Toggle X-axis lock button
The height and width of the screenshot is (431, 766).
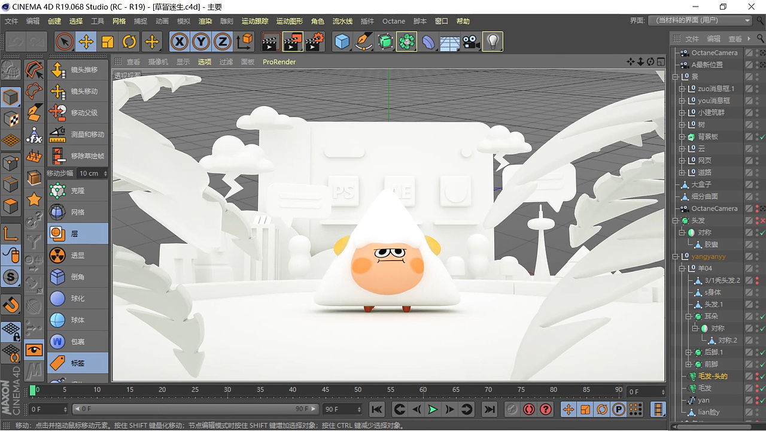179,41
